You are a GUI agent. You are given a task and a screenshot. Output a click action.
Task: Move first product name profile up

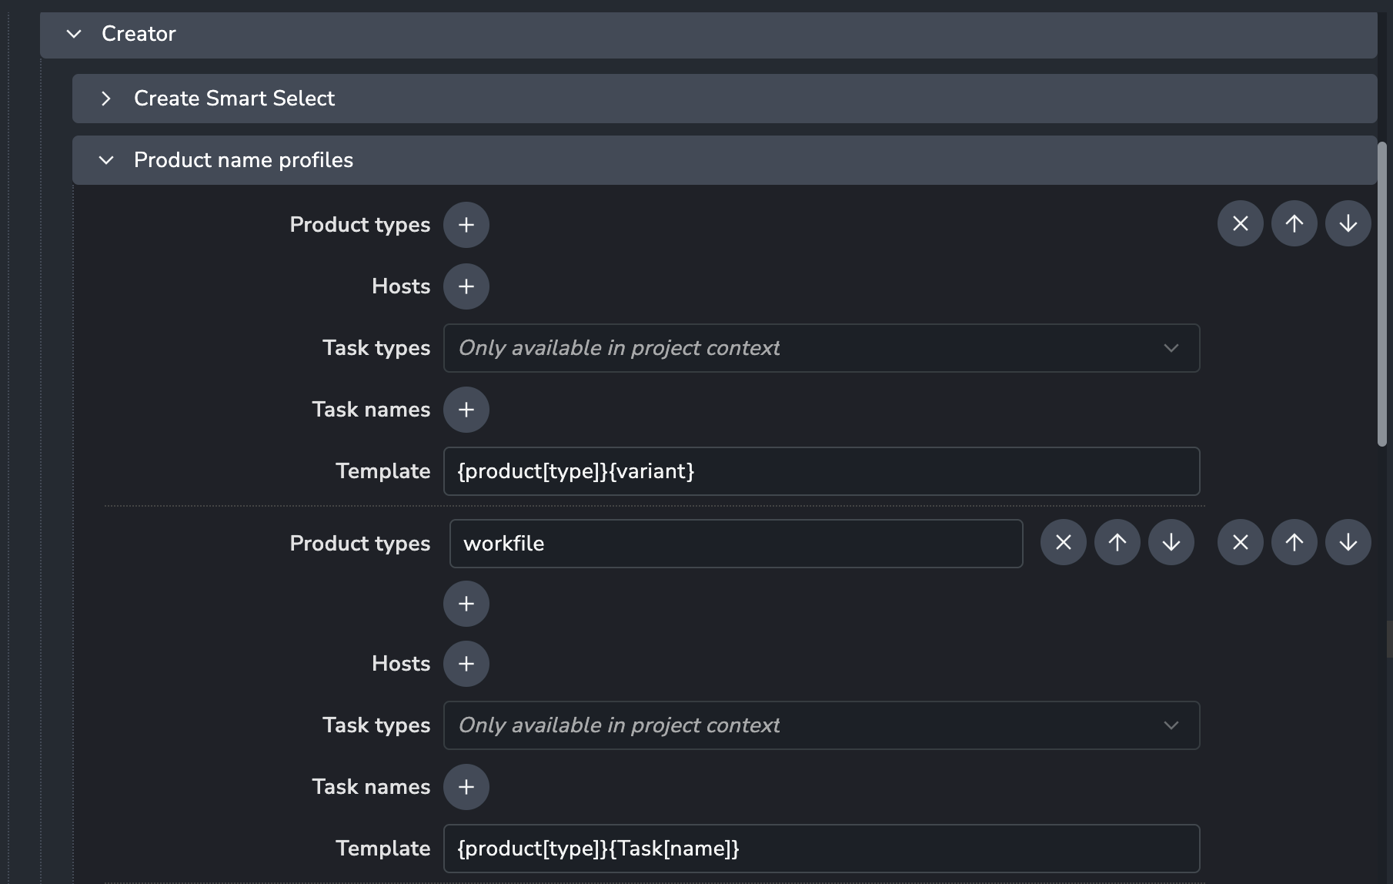click(x=1294, y=224)
